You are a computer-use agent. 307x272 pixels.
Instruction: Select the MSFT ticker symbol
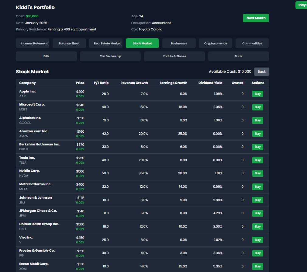point(23,109)
